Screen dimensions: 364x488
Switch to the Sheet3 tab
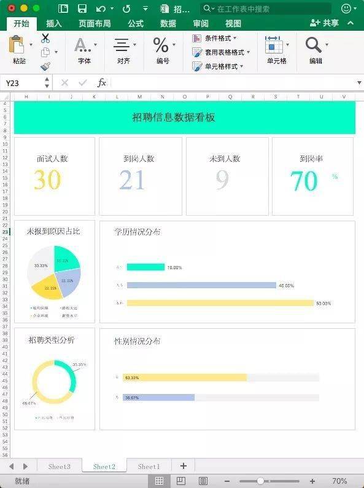tap(60, 466)
